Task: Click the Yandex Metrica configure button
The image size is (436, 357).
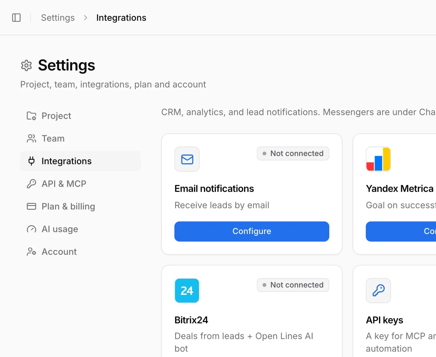Action: click(401, 231)
